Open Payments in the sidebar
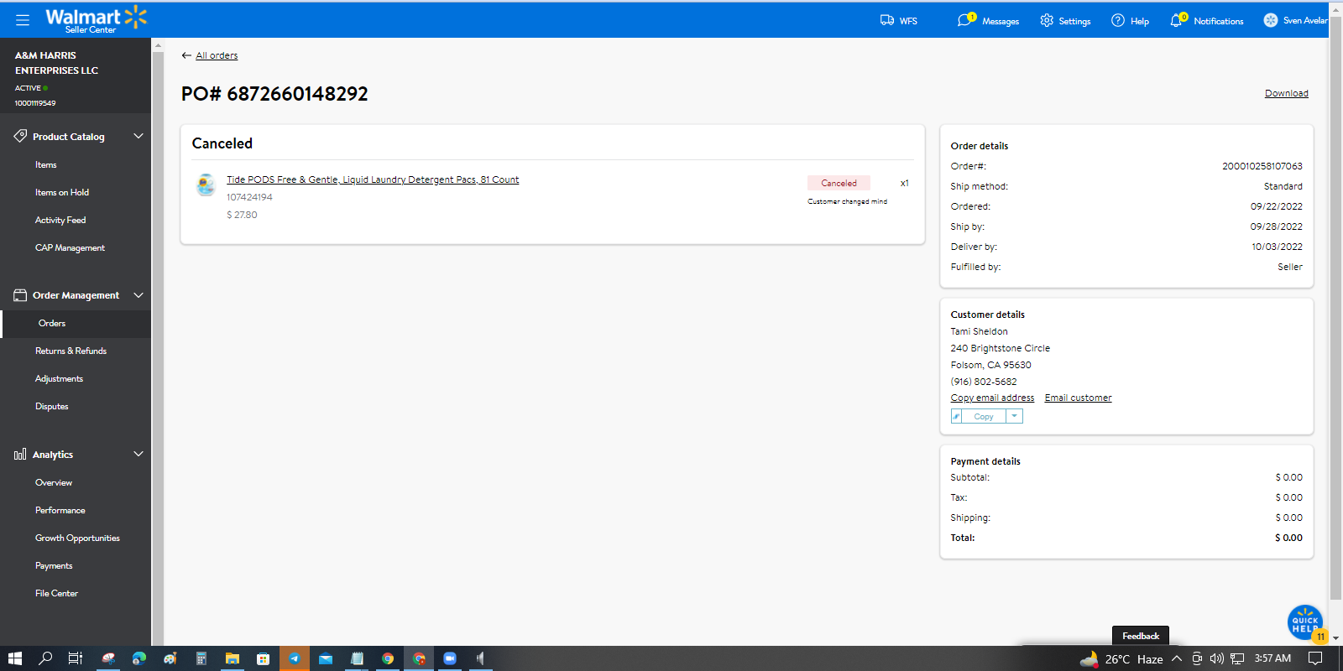The height and width of the screenshot is (671, 1343). click(54, 565)
